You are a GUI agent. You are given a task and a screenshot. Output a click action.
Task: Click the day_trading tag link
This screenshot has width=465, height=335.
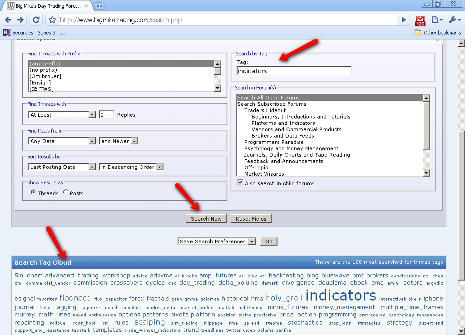(x=197, y=283)
